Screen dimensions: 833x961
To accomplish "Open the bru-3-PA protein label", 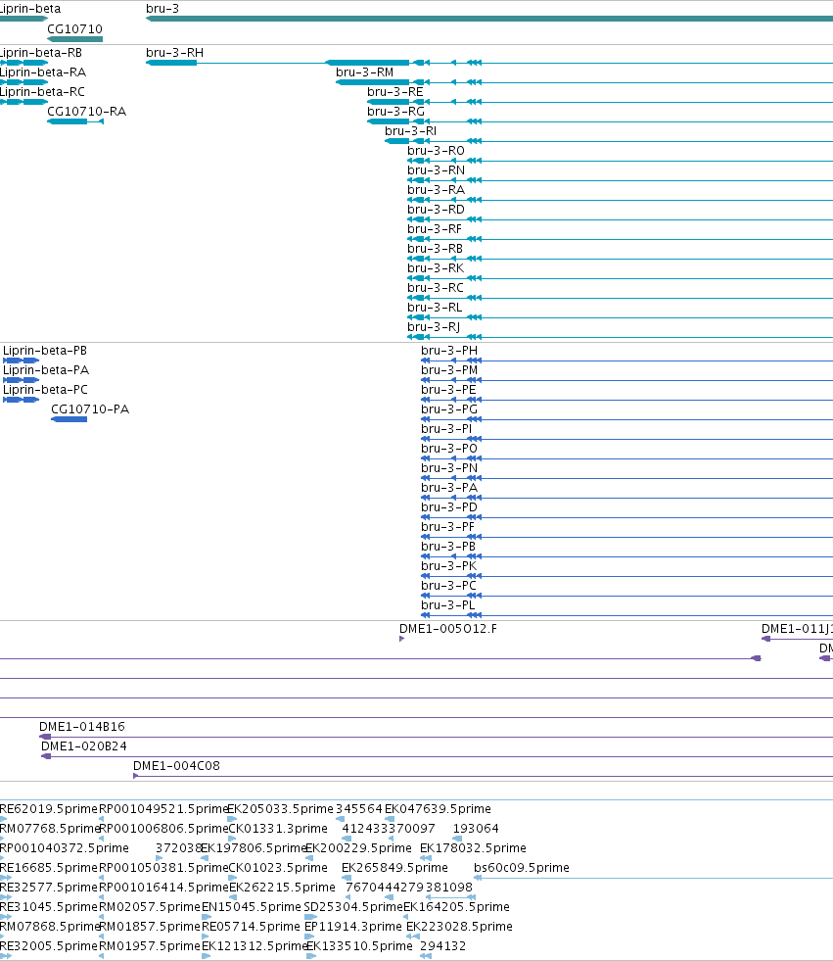I will pyautogui.click(x=449, y=488).
